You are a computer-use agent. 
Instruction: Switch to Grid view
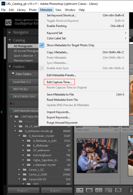79,190
